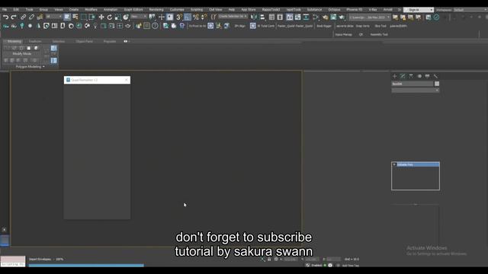Open the File menu
The width and height of the screenshot is (488, 274).
(5, 10)
